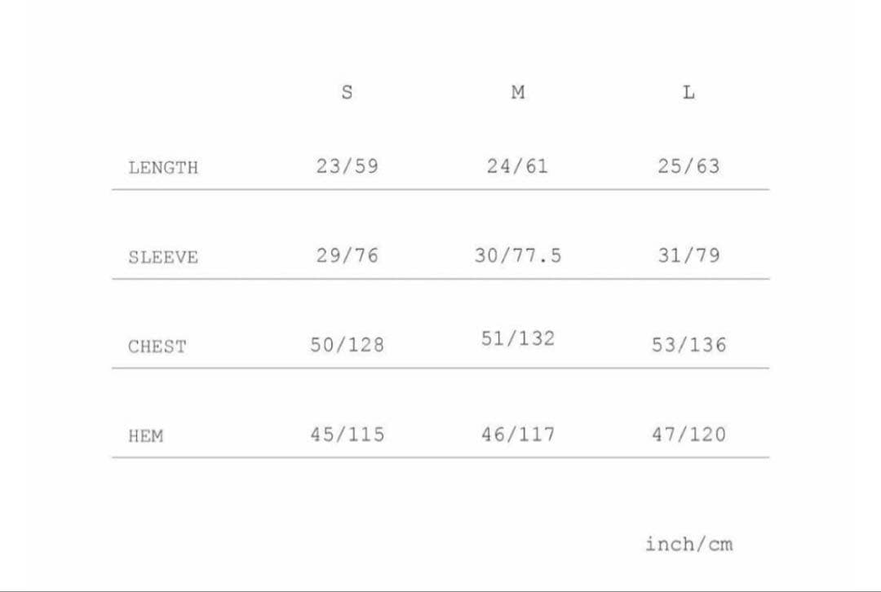Select the HEM row label
The width and height of the screenshot is (881, 592).
[x=146, y=436]
